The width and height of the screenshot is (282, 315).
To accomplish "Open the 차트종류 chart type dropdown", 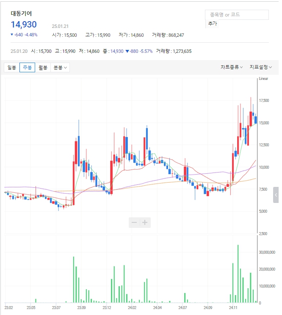I will click(232, 67).
